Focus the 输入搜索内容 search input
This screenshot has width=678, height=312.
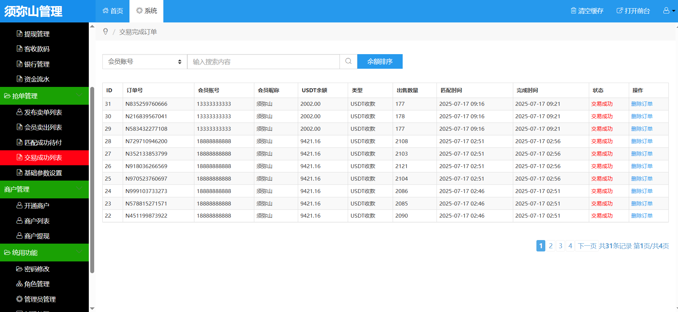(263, 62)
